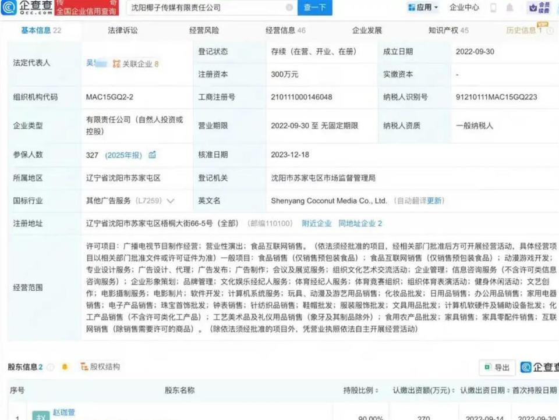
Task: Select the taxpayer qualification 一般纳税人
Action: point(474,126)
